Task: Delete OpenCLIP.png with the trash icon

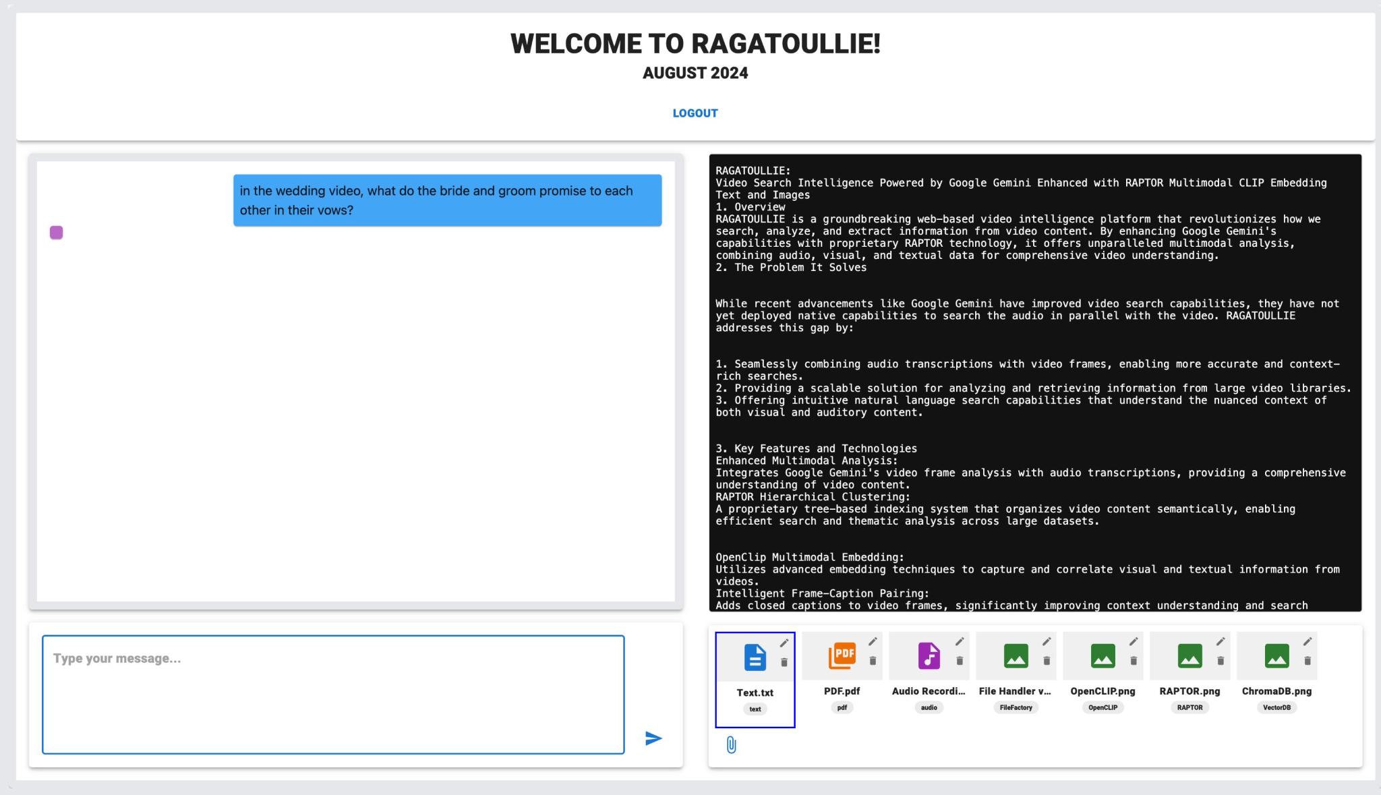Action: [1134, 661]
